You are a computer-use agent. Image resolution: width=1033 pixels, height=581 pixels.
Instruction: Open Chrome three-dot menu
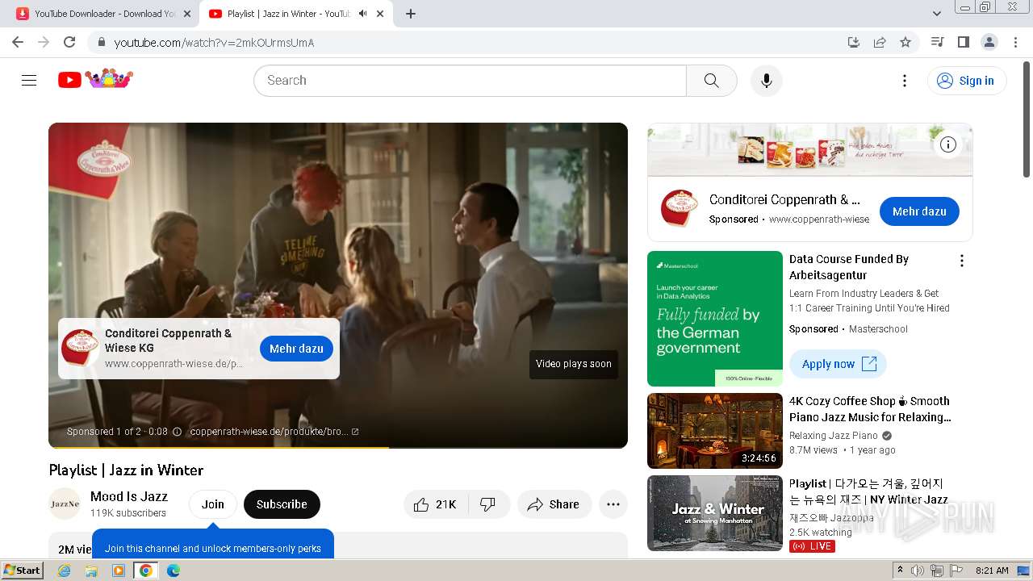tap(1015, 42)
